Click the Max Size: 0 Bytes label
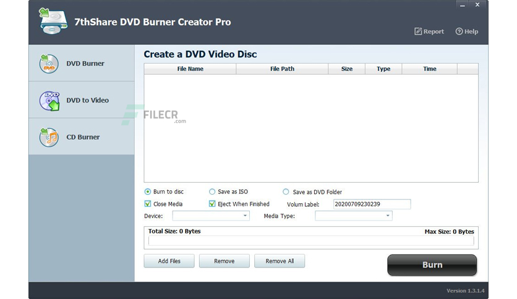This screenshot has height=299, width=517. point(449,232)
